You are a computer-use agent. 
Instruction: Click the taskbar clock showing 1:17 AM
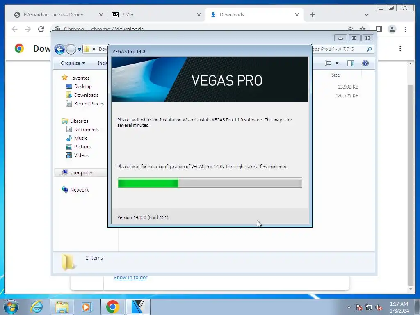click(x=399, y=307)
